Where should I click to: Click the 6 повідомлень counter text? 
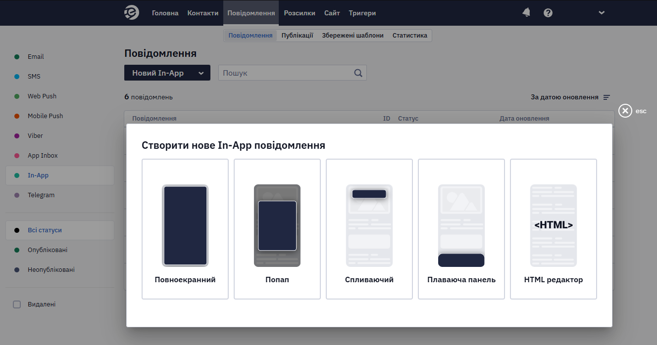pos(149,97)
